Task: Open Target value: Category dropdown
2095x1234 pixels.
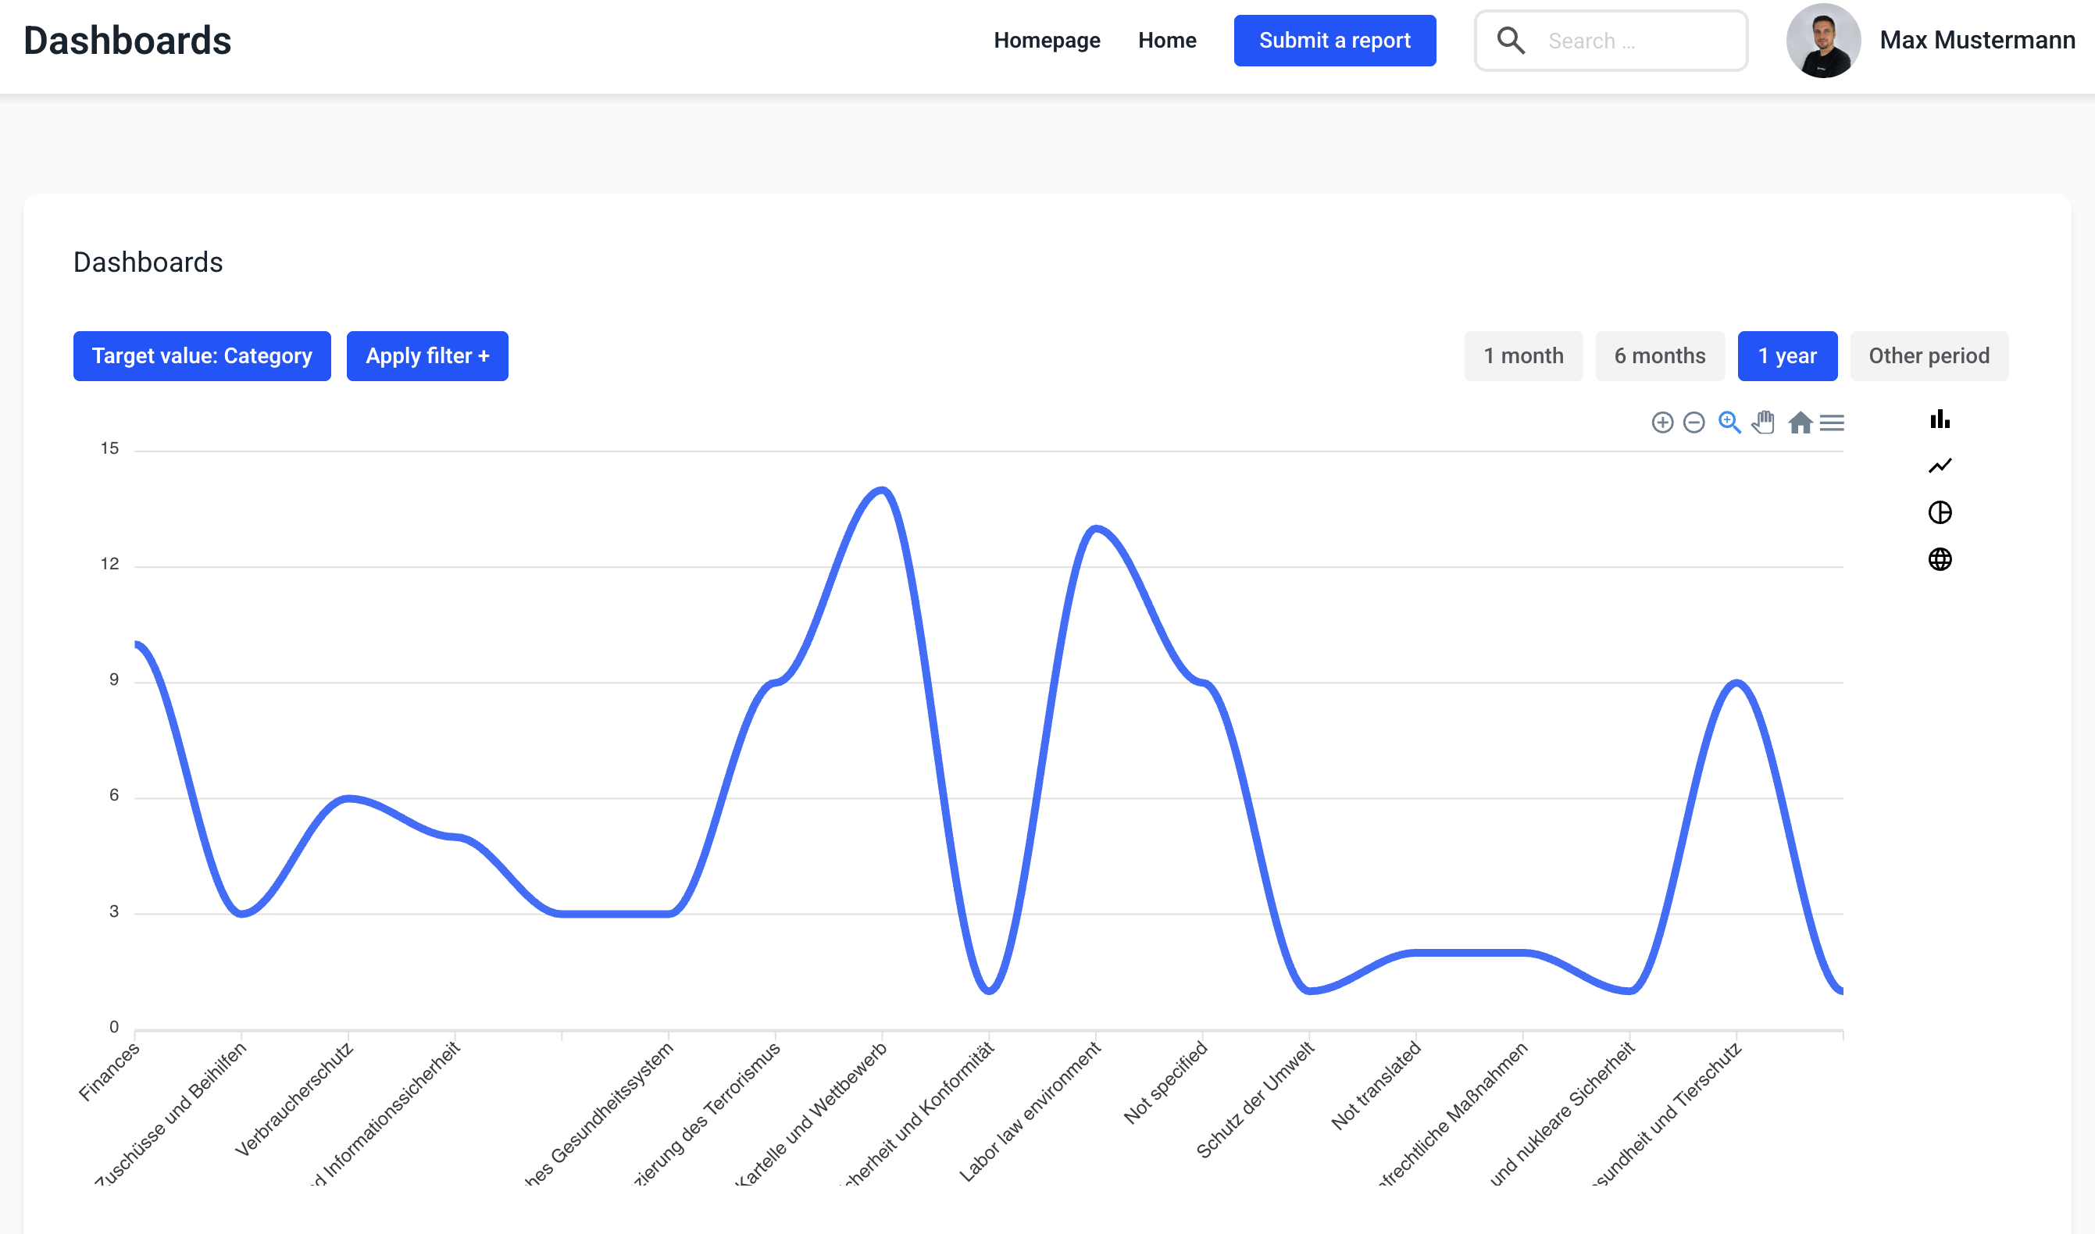Action: tap(202, 356)
